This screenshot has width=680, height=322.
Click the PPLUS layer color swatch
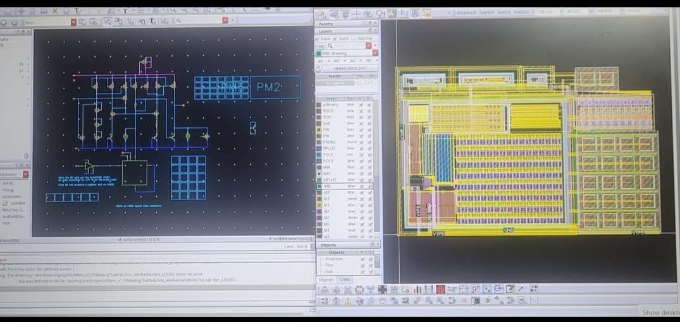[x=319, y=148]
